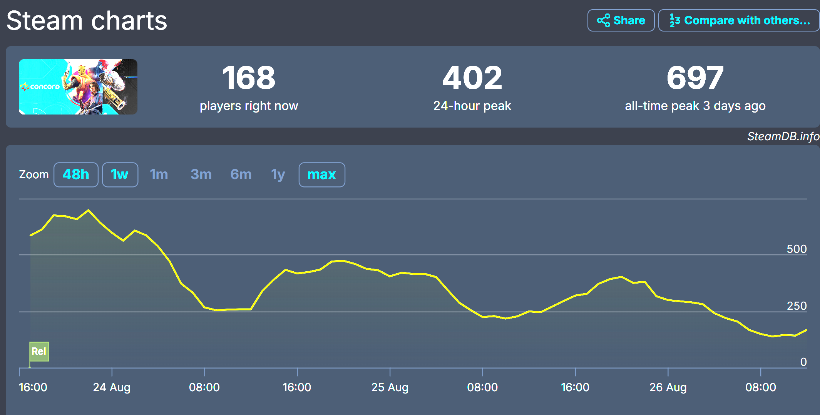820x415 pixels.
Task: Open Compare with others dialog
Action: tap(739, 20)
